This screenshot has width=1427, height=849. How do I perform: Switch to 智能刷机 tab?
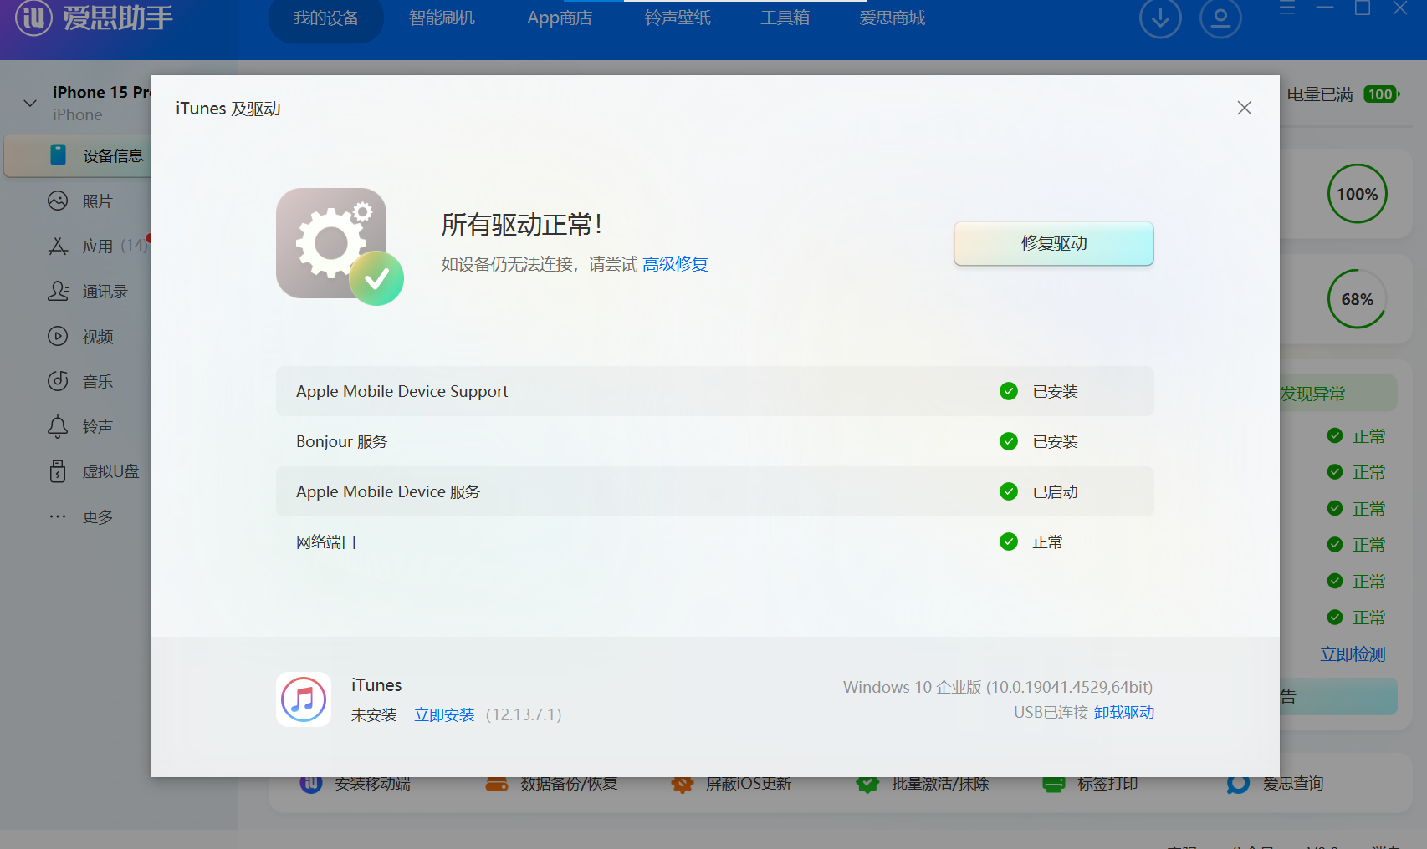pyautogui.click(x=442, y=18)
